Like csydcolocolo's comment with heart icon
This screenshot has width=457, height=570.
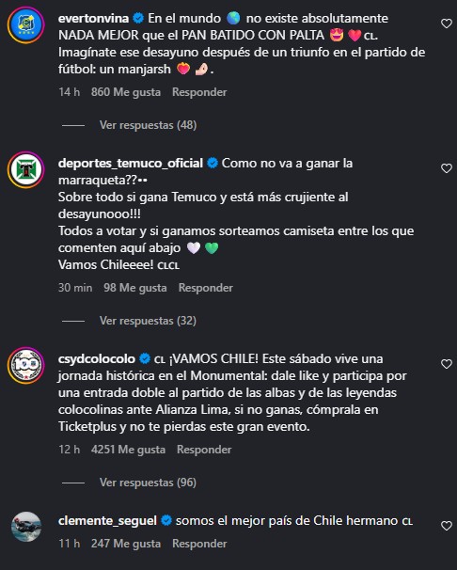pos(446,364)
